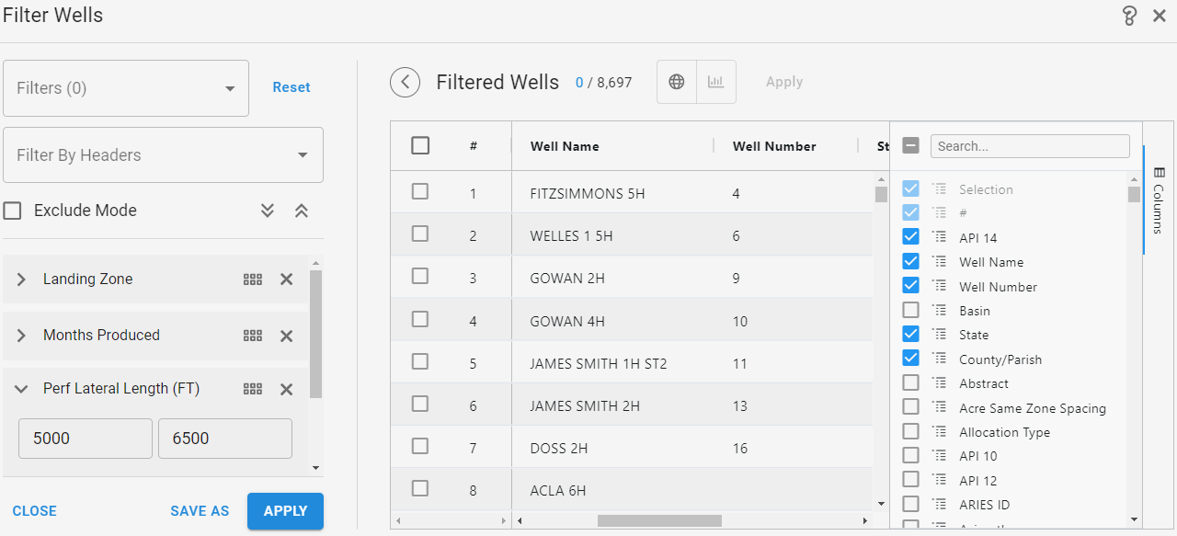This screenshot has height=536, width=1177.
Task: Select the FITZSIMMONS 5H row checkbox
Action: 420,192
